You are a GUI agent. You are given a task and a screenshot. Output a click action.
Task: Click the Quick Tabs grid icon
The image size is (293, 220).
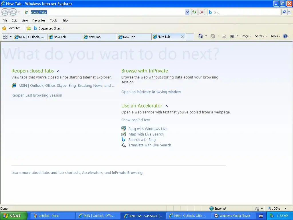click(5, 37)
